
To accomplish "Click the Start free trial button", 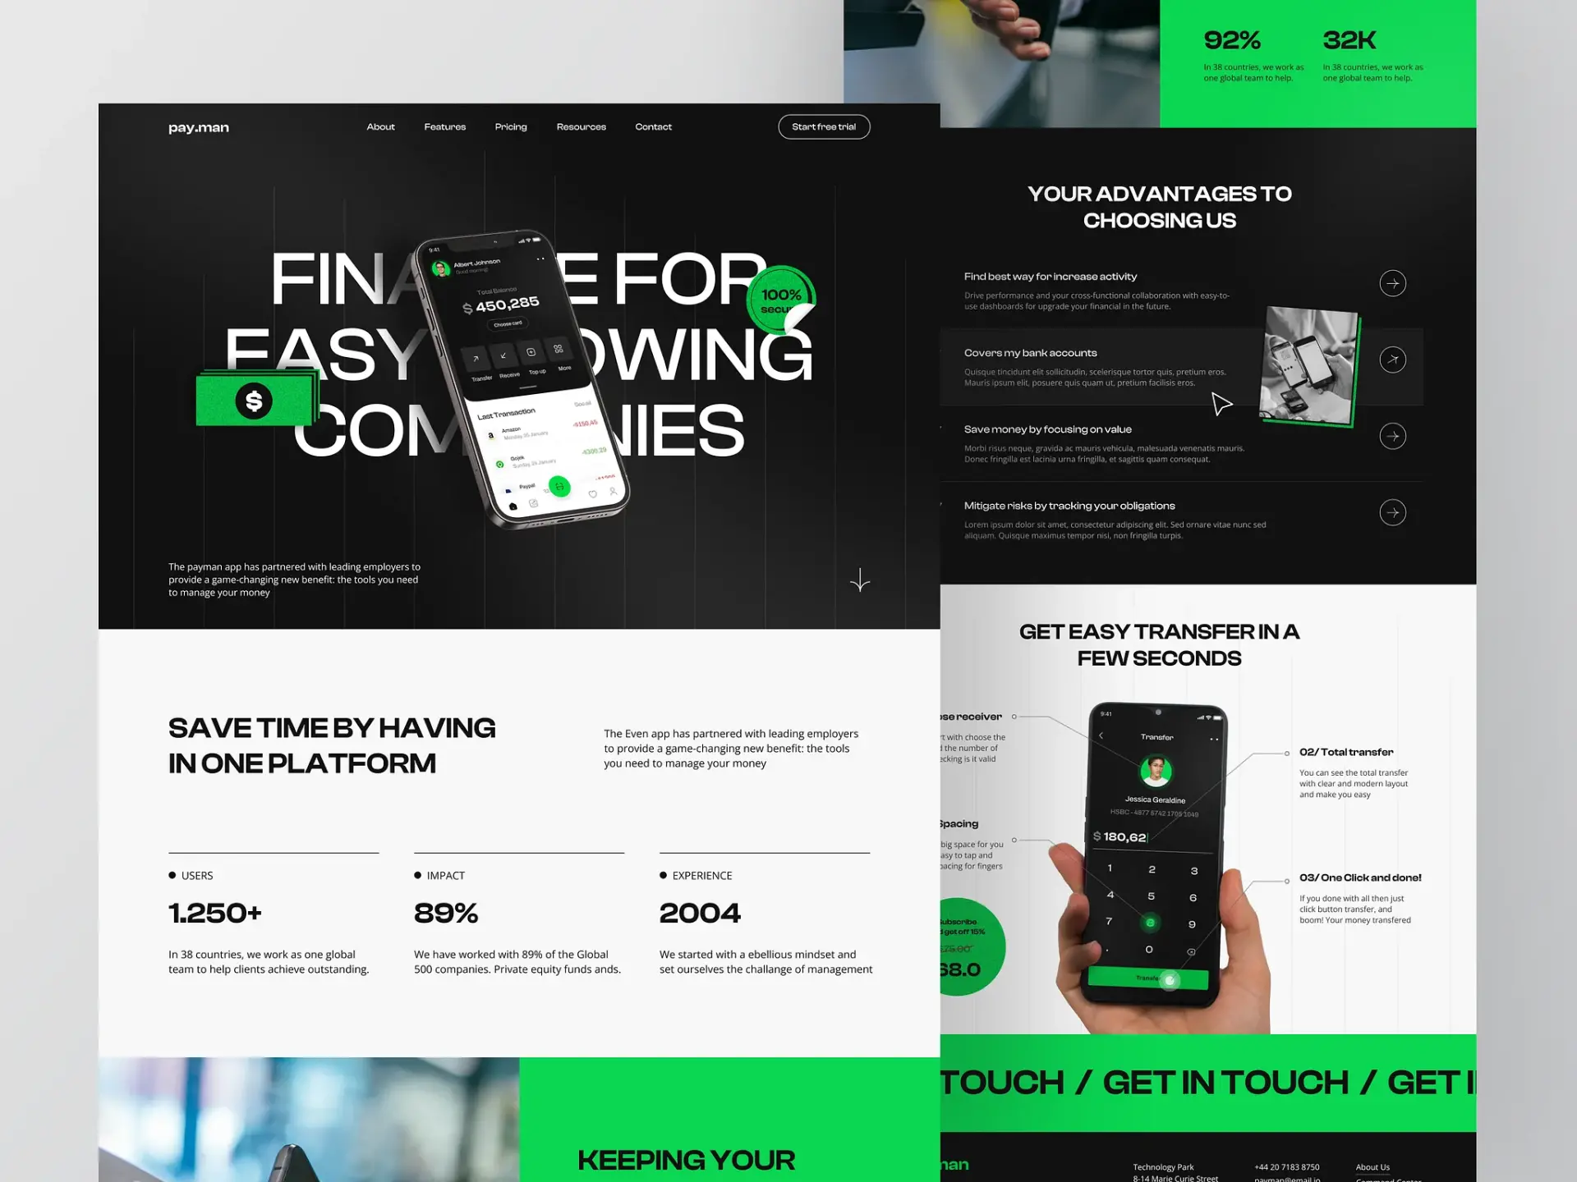I will tap(823, 126).
